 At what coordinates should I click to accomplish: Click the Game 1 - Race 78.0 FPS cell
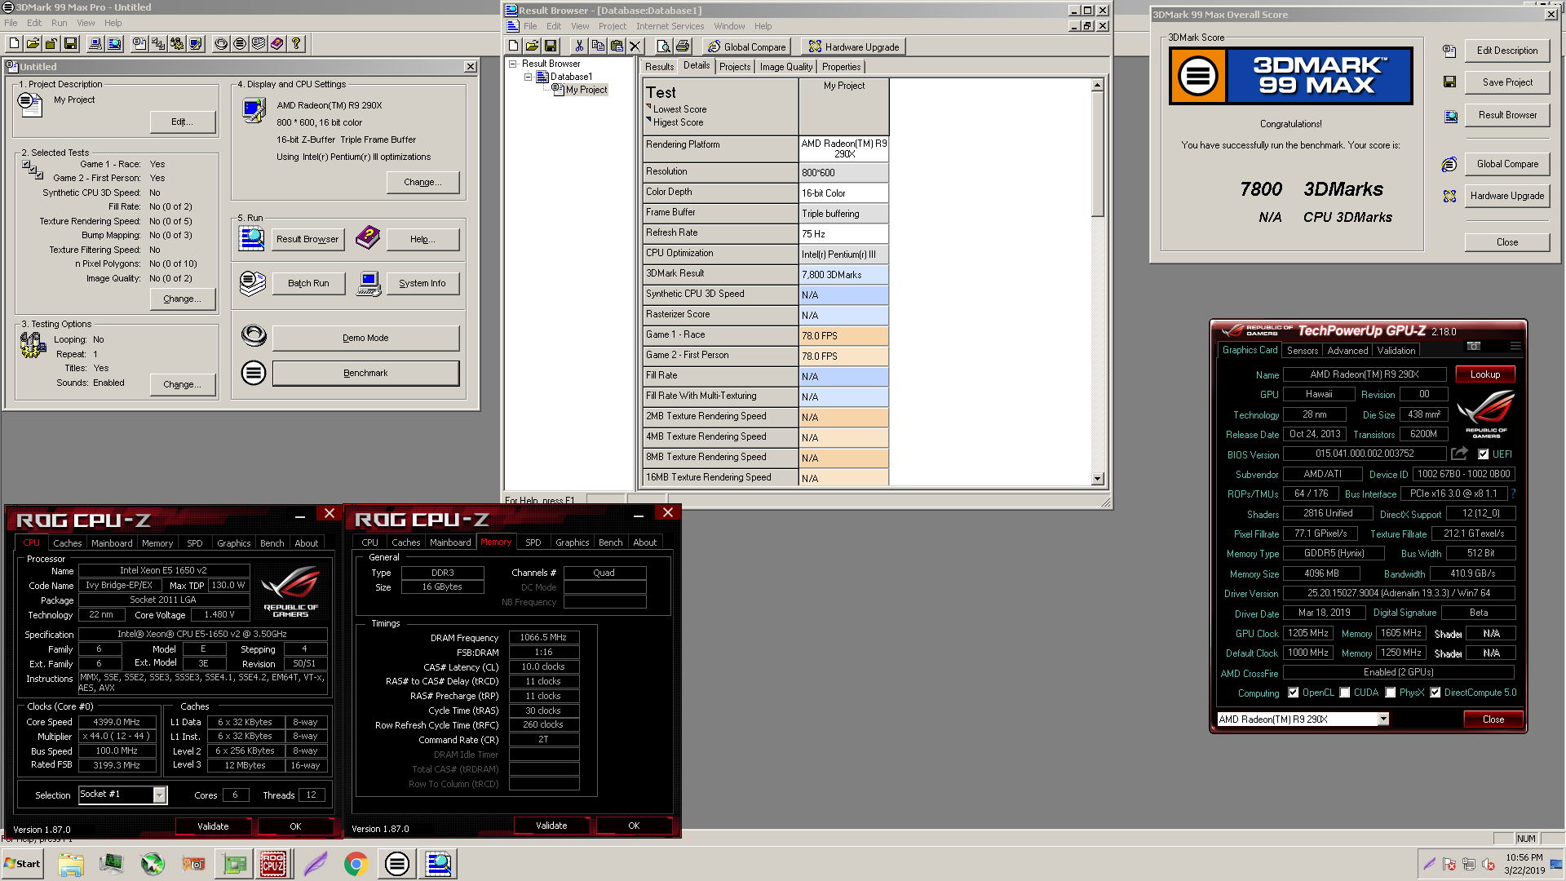click(843, 336)
